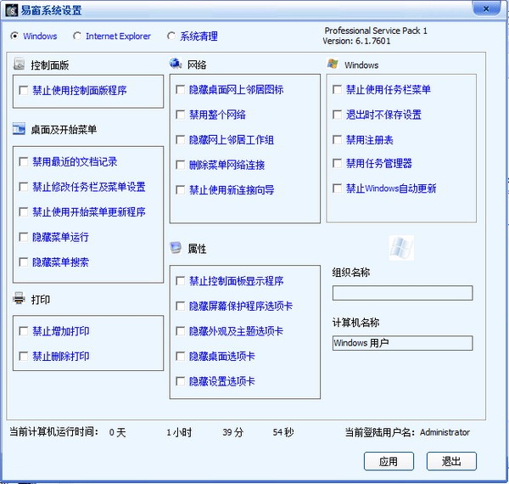
Task: Click the Professional Service Pack 1 text
Action: [376, 31]
